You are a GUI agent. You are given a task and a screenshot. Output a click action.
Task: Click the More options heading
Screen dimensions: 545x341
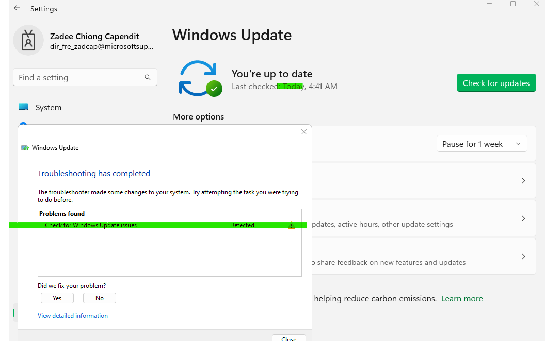(199, 117)
